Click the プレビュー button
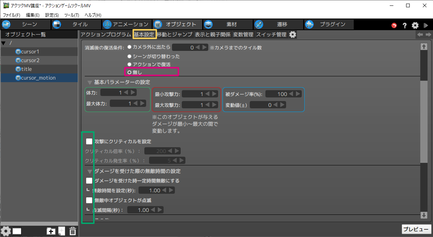433x237 pixels. 416,229
